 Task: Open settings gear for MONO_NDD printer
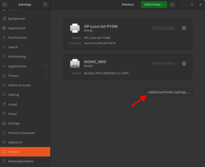point(184,64)
